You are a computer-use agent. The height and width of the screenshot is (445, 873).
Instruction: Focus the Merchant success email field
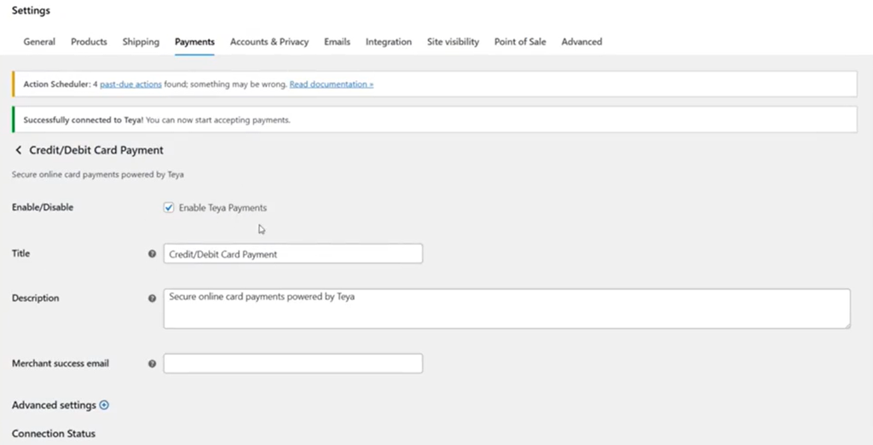293,364
